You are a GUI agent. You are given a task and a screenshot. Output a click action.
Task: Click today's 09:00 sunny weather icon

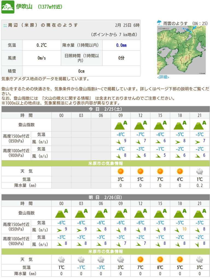[x=121, y=171]
